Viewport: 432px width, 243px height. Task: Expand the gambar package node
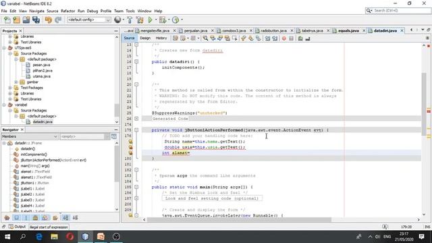pyautogui.click(x=16, y=82)
